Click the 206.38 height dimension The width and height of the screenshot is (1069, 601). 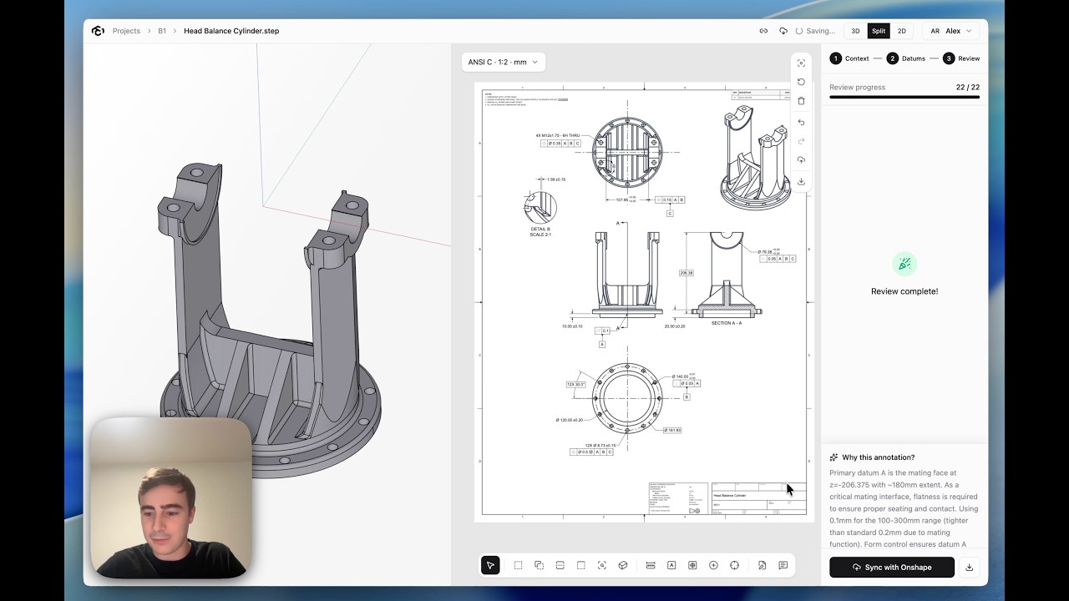(686, 273)
